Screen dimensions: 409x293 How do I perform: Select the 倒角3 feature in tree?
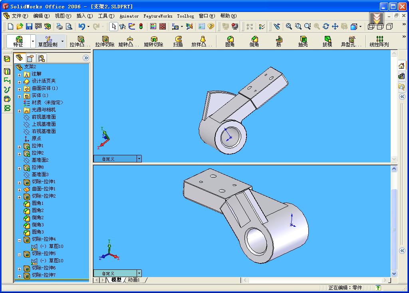tap(38, 225)
